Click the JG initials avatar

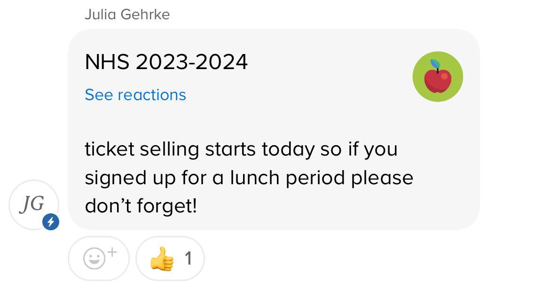pyautogui.click(x=32, y=203)
